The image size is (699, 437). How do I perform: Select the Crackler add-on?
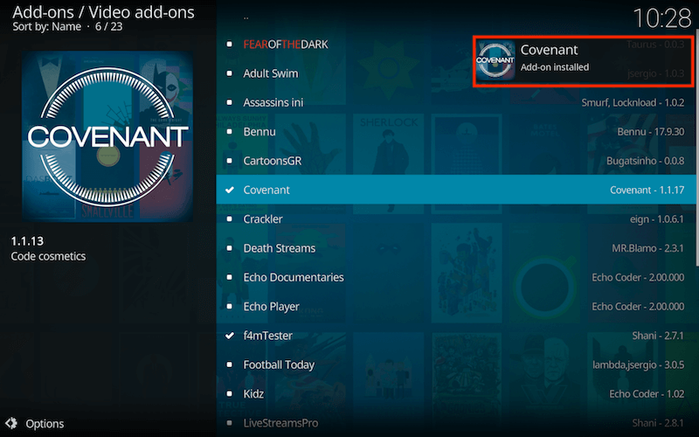[456, 219]
